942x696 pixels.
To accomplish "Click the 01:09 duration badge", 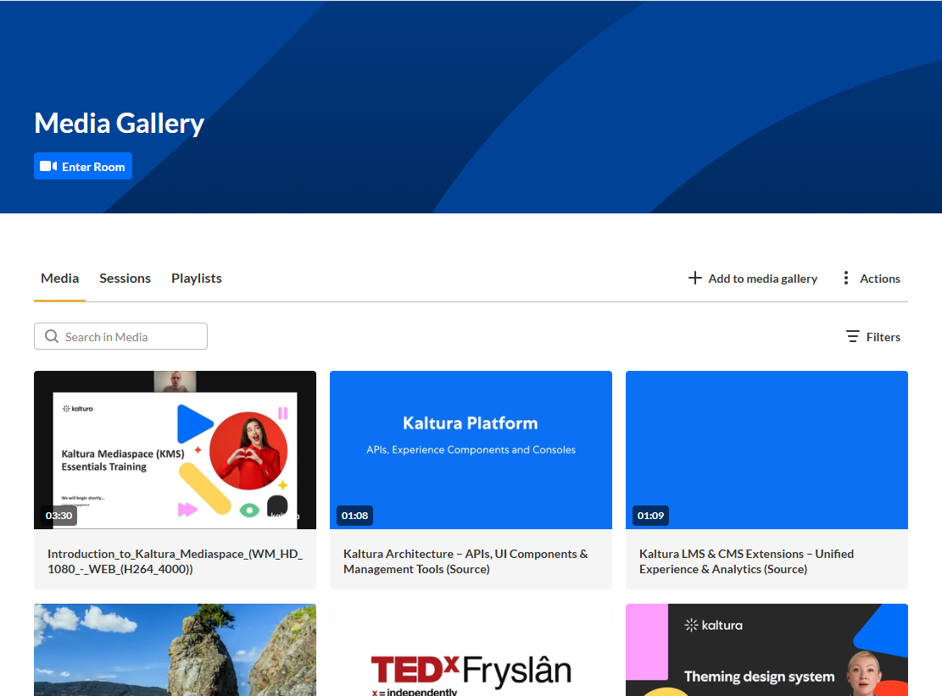I will (650, 516).
